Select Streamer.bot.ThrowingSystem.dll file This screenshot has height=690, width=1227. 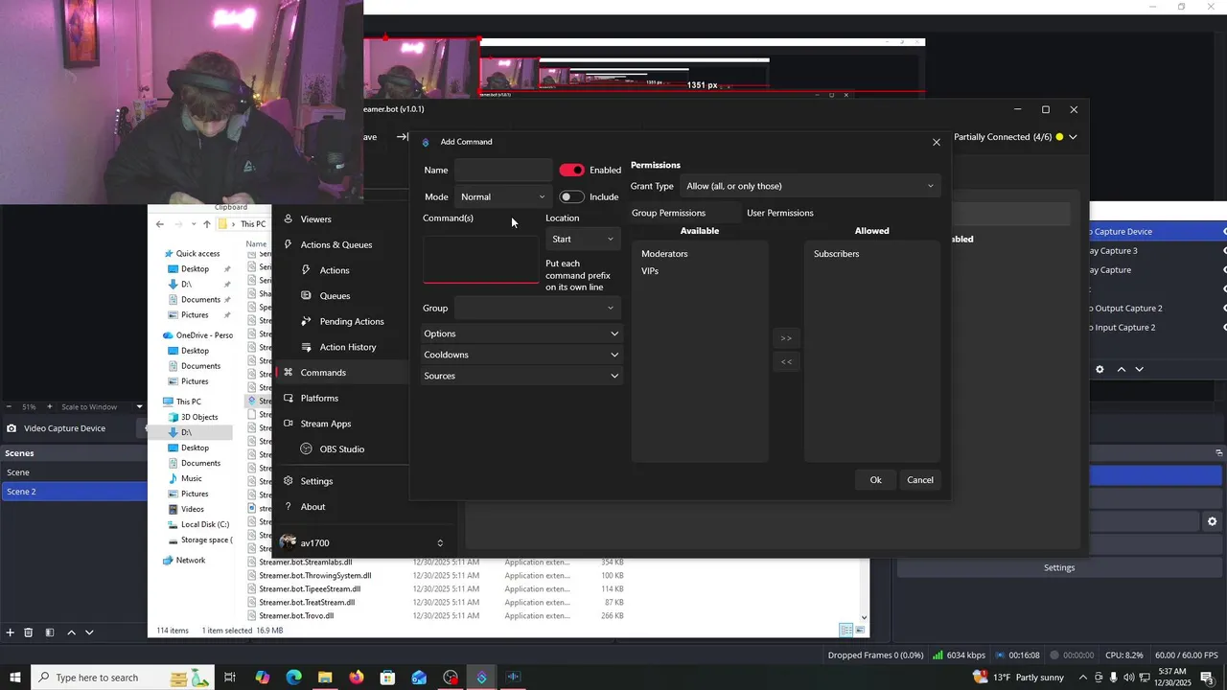[x=314, y=576]
